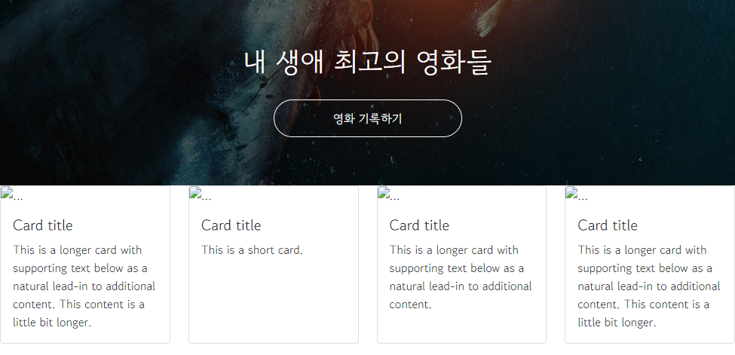
Task: Click the 영화 기록하기 button
Action: point(368,118)
